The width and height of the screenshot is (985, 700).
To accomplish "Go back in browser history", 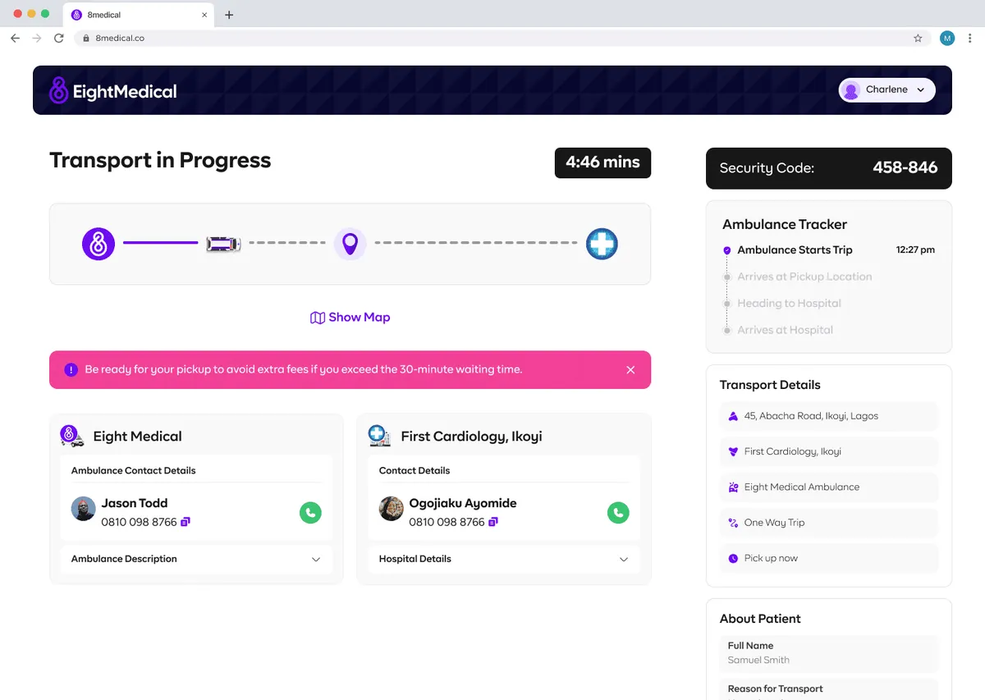I will [15, 38].
